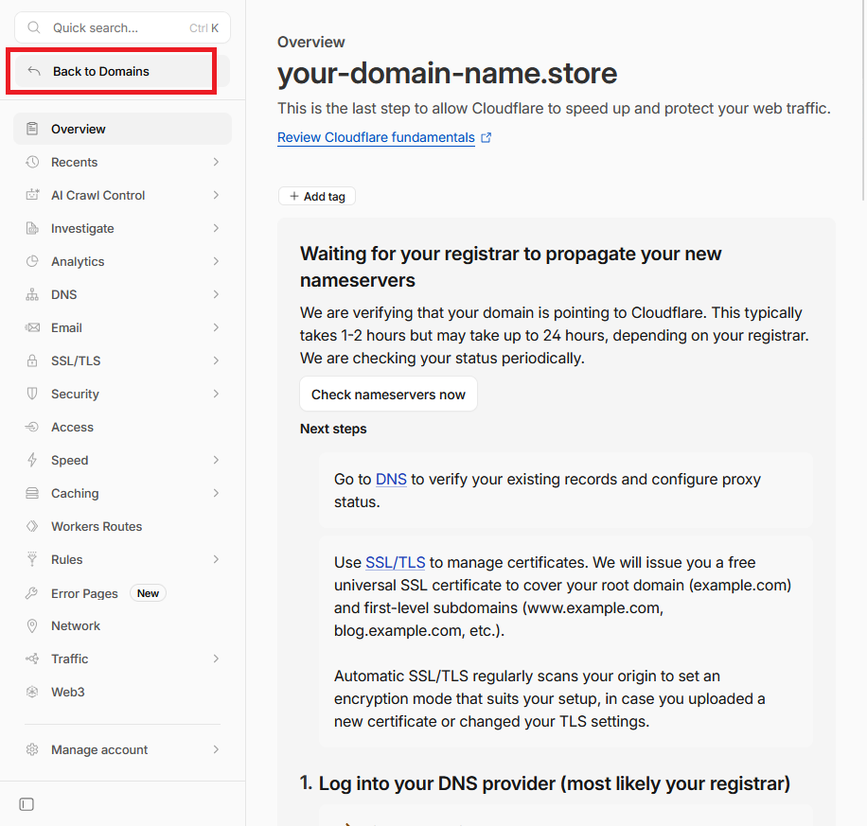This screenshot has height=826, width=867.
Task: Focus the Quick search field
Action: click(x=122, y=27)
